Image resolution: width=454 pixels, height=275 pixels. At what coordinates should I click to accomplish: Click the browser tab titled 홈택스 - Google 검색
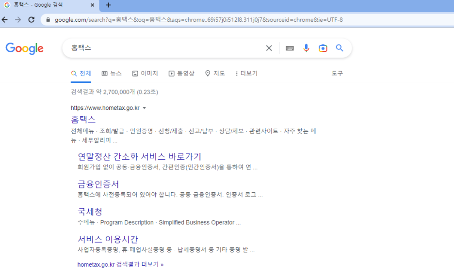[49, 5]
